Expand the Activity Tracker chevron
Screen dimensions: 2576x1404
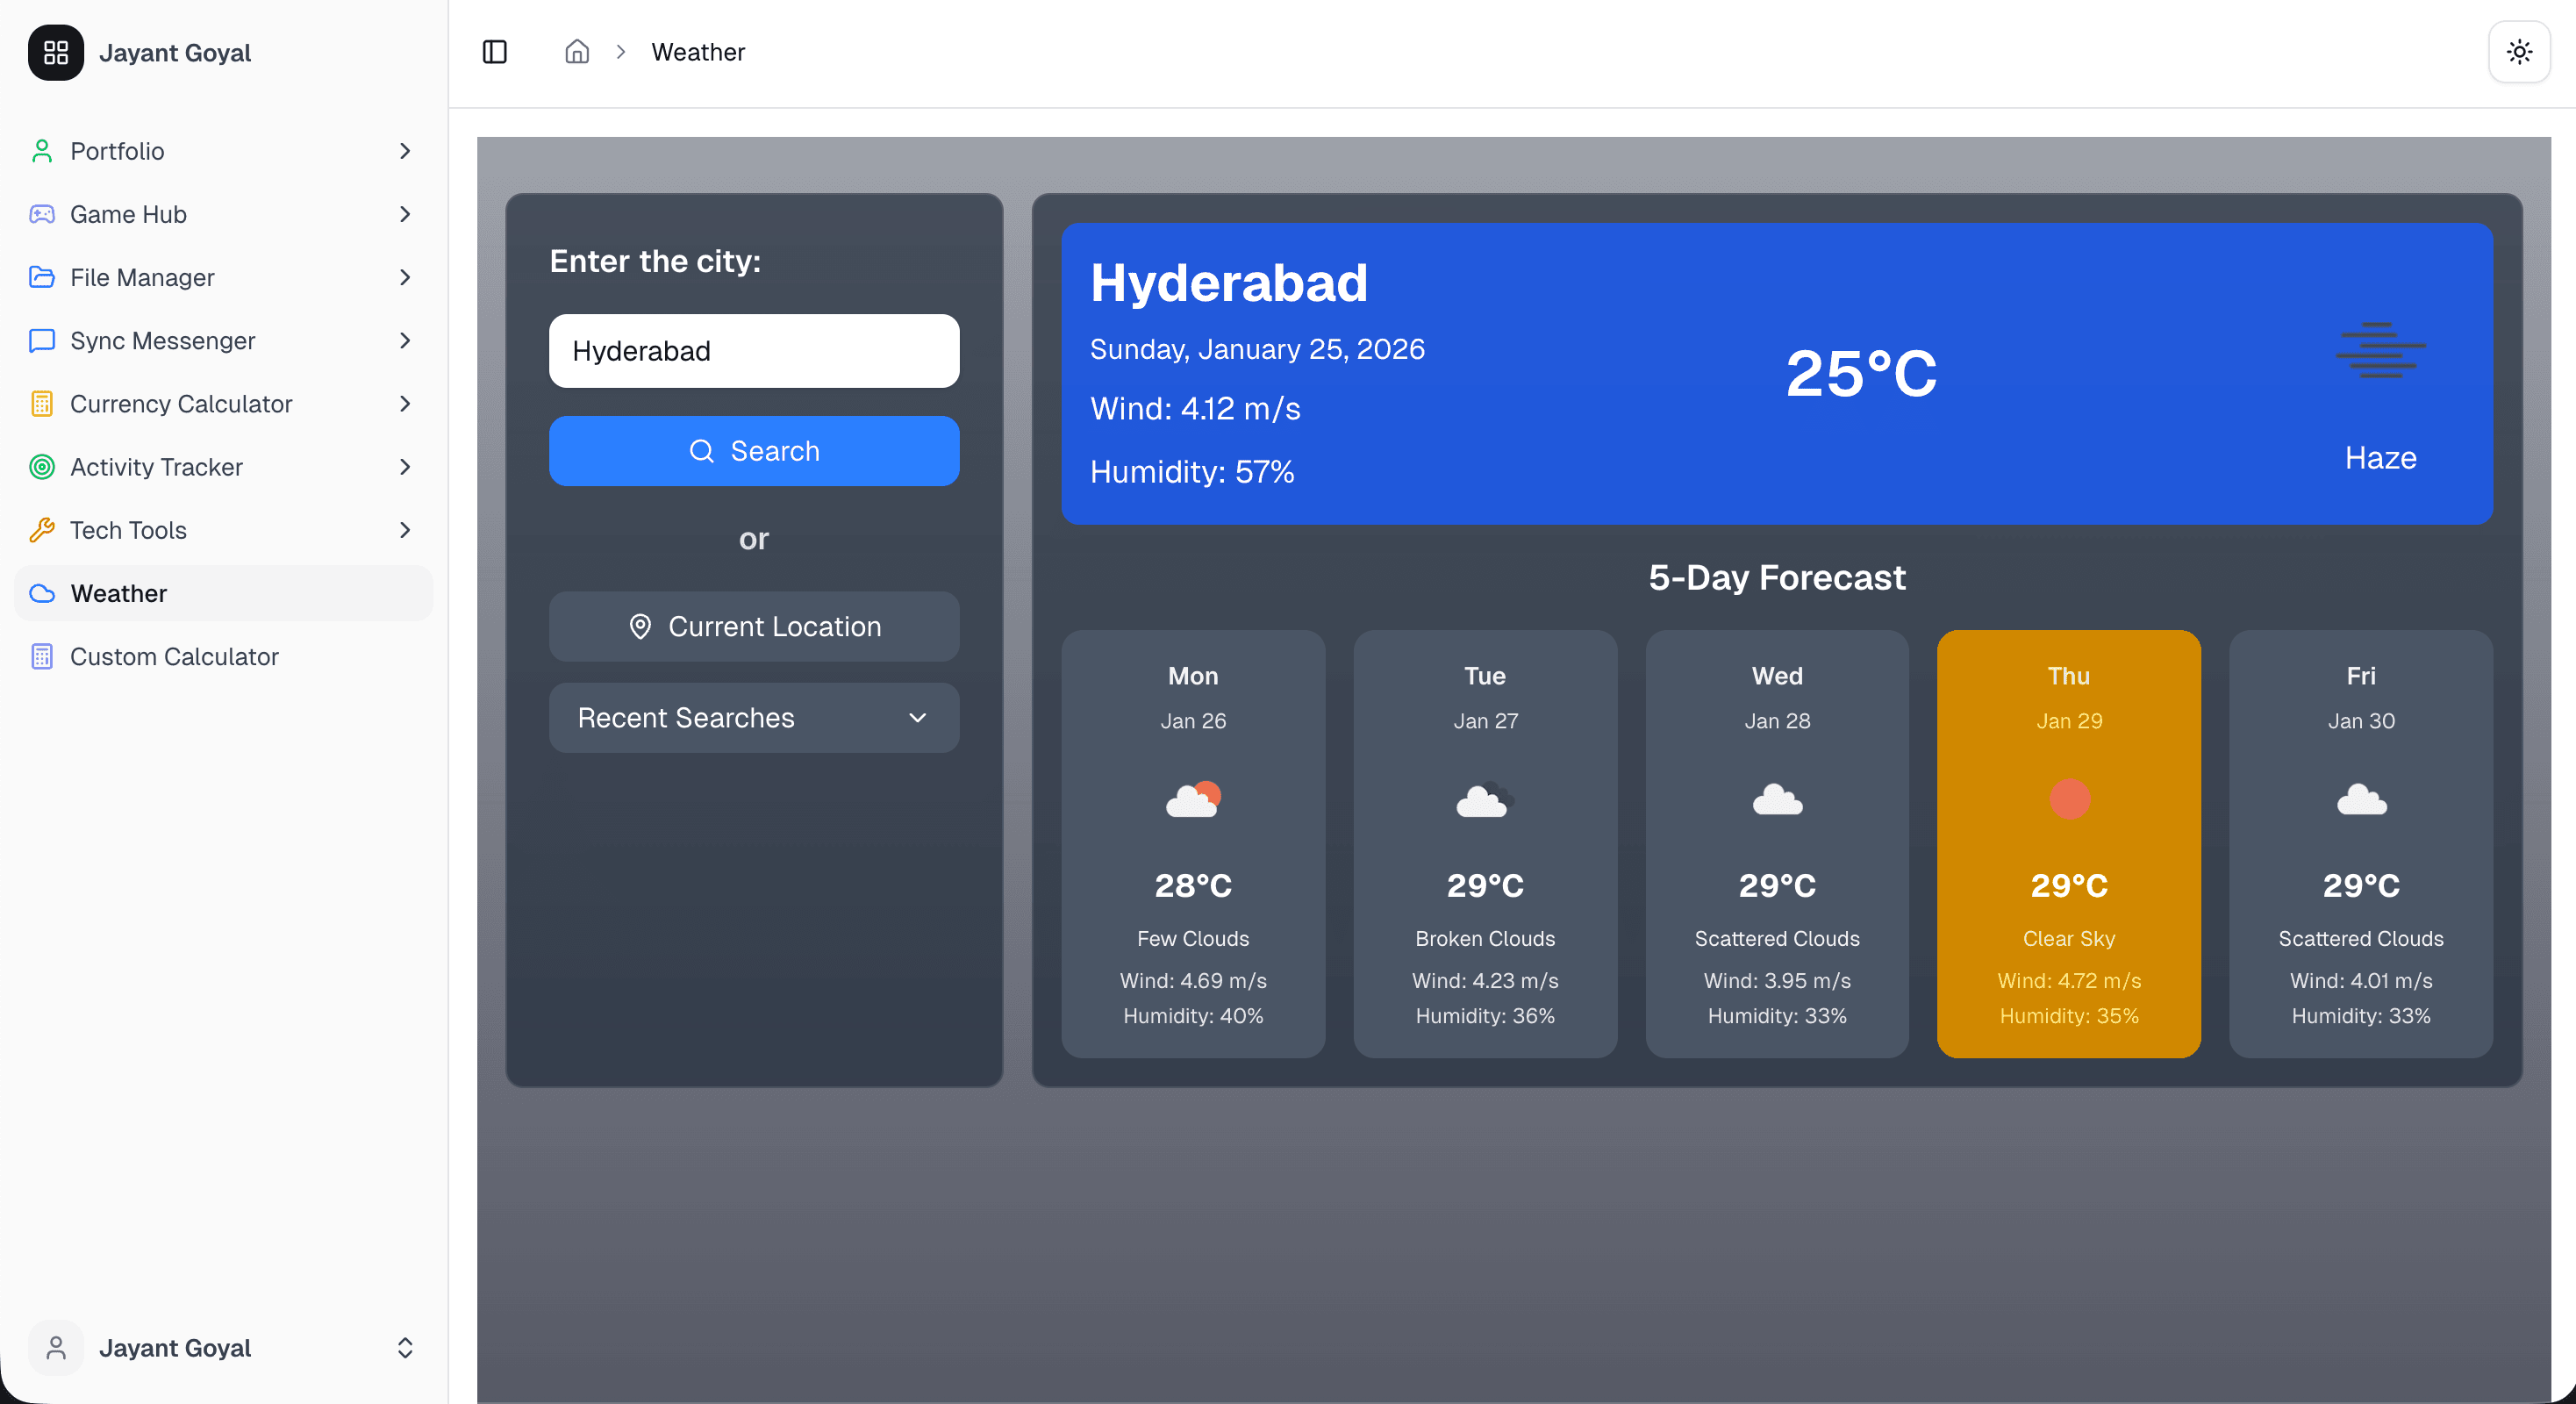click(x=405, y=467)
